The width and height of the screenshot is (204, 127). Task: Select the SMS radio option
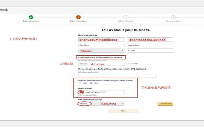tap(91, 83)
